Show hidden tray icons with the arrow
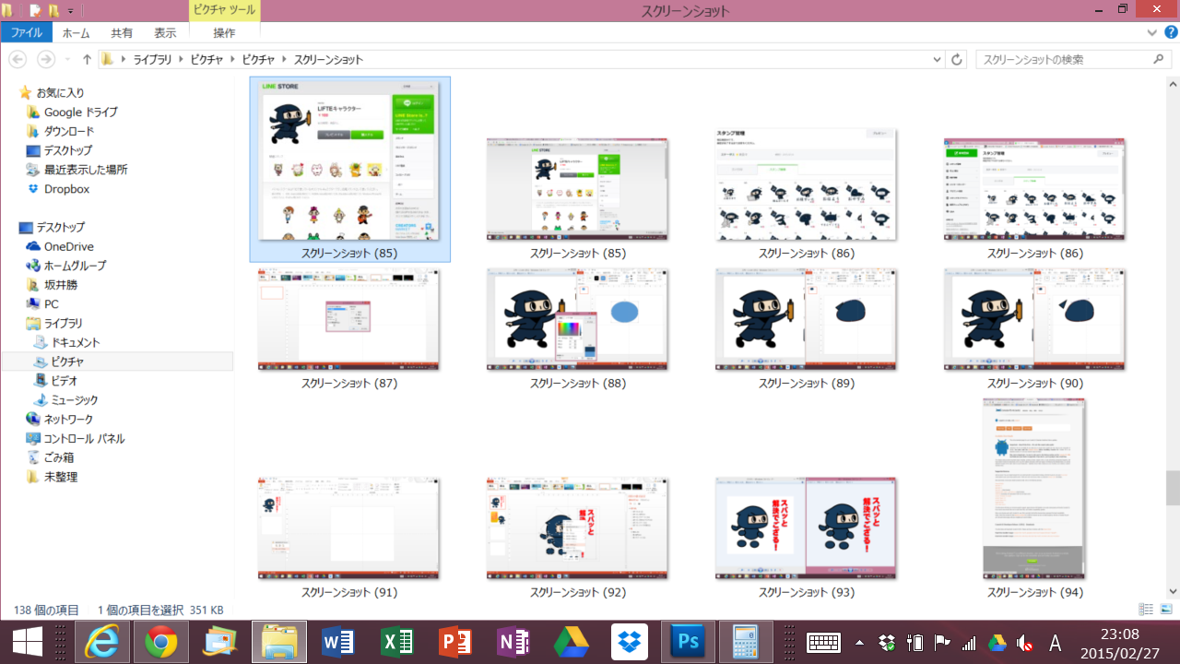Screen dimensions: 1180x664 coord(860,643)
